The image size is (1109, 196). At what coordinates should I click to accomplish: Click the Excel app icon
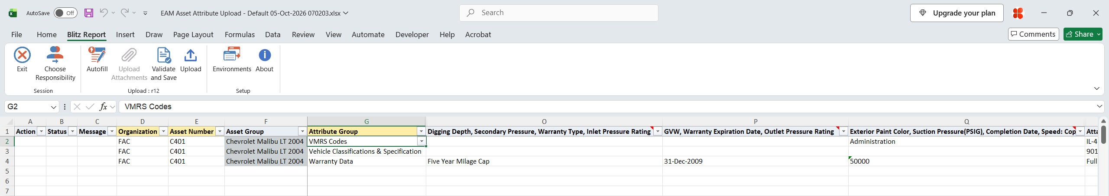(x=13, y=13)
